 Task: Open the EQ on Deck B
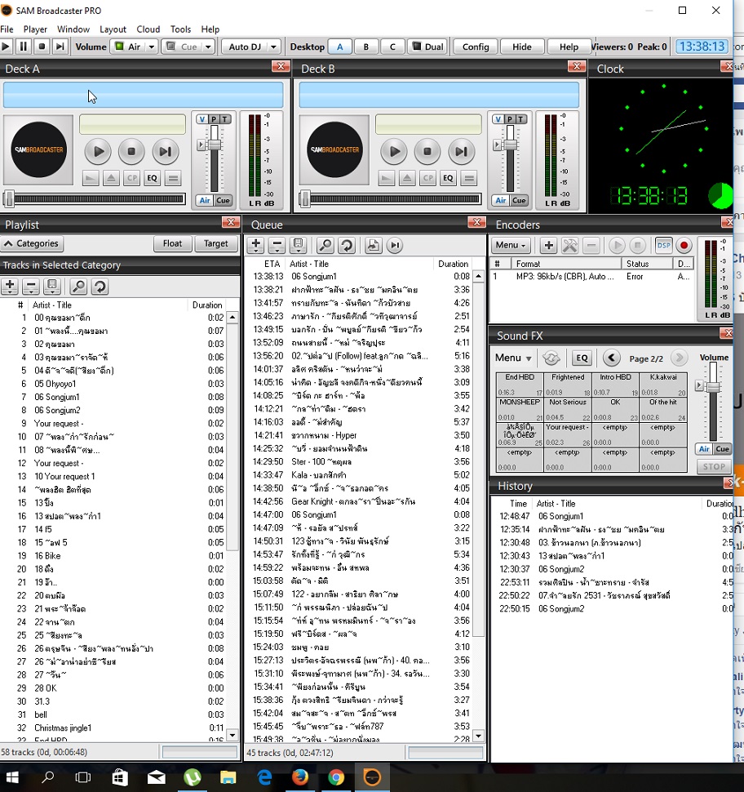pos(448,178)
